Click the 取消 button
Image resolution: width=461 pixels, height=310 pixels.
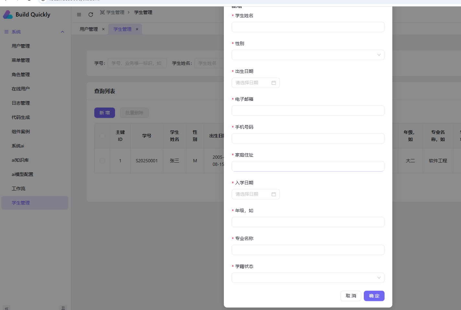(351, 296)
